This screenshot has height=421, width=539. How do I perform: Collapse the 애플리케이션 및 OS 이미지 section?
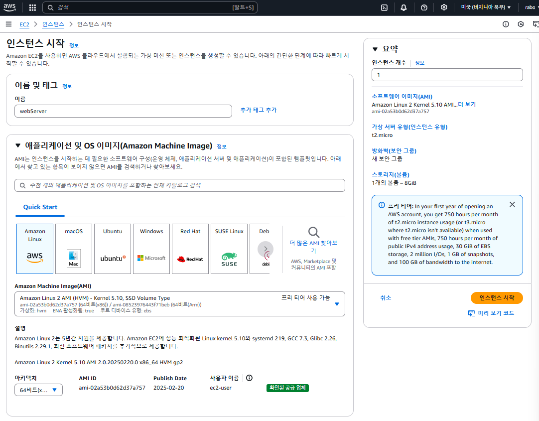(x=18, y=145)
